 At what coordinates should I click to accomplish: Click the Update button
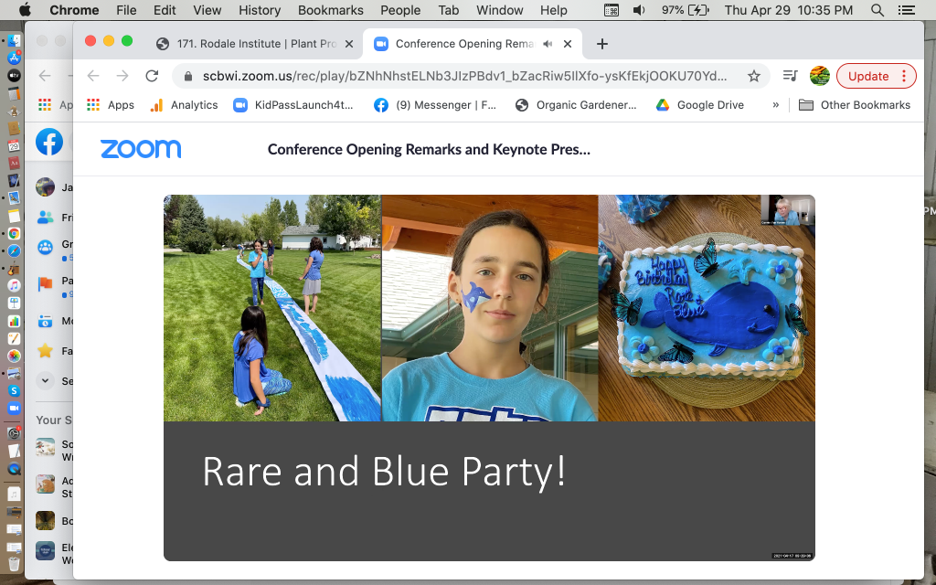867,76
